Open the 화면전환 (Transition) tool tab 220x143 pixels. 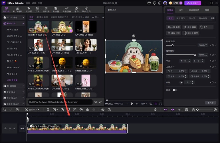(67, 9)
